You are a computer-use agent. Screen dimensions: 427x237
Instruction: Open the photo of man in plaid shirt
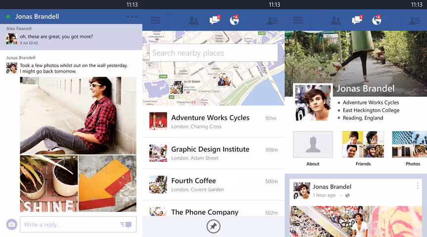click(78, 116)
